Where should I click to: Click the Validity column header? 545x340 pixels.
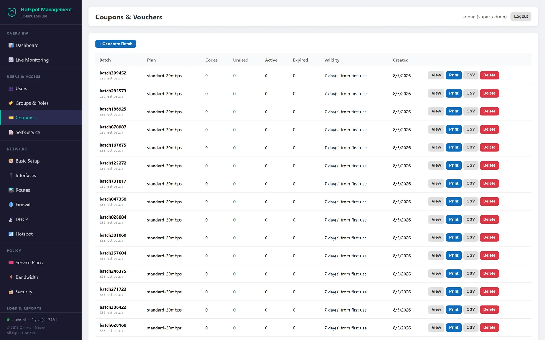tap(332, 60)
